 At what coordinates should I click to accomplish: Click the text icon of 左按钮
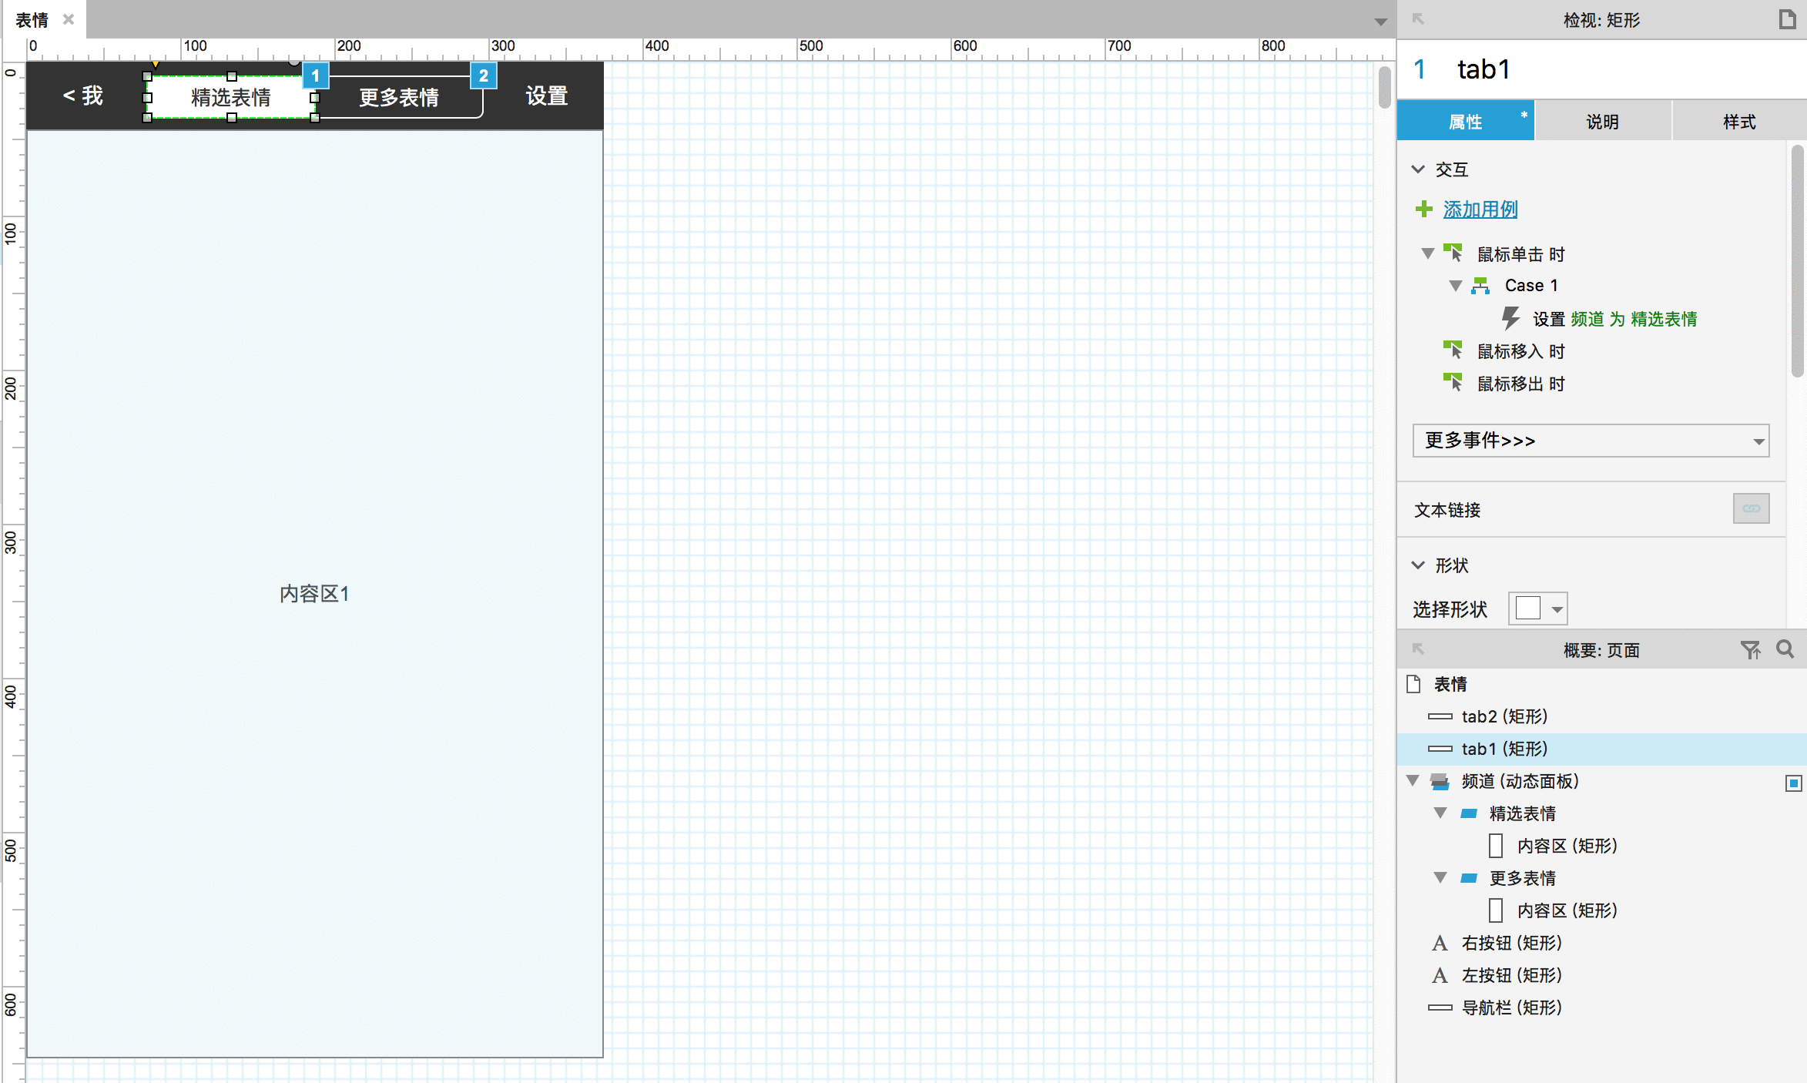pos(1440,975)
